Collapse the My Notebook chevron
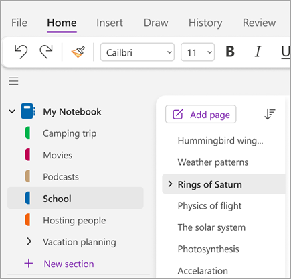This screenshot has width=291, height=279. click(x=12, y=111)
